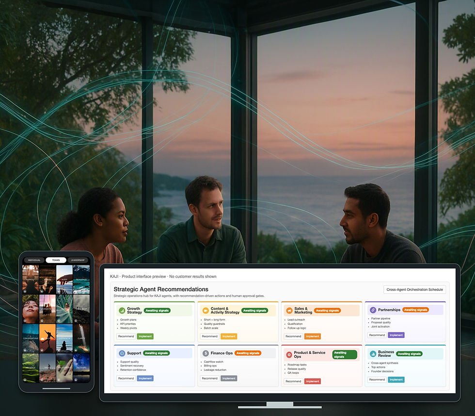This screenshot has width=475, height=416.
Task: Click the Growth Strategy bar-chart icon
Action: pyautogui.click(x=122, y=310)
